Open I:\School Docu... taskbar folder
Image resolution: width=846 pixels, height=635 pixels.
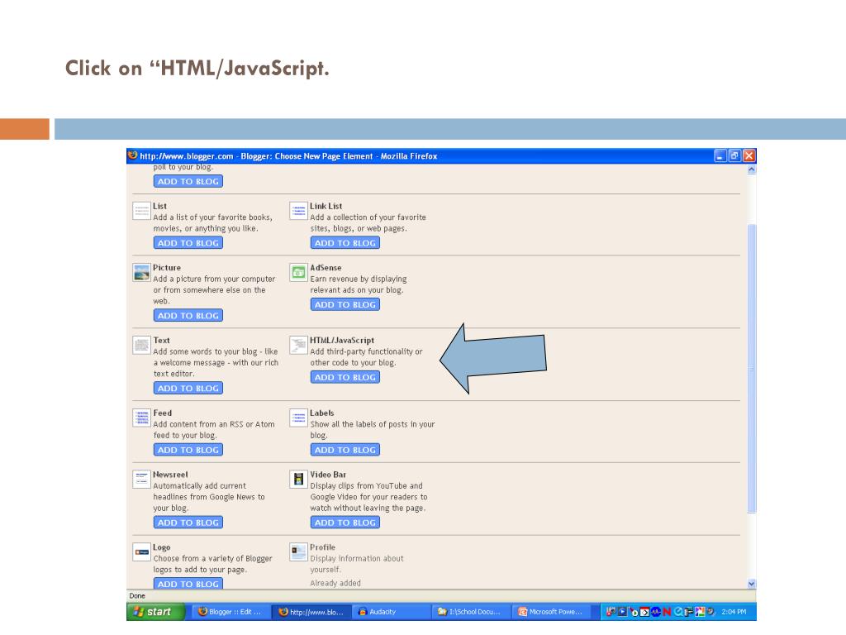pyautogui.click(x=472, y=612)
